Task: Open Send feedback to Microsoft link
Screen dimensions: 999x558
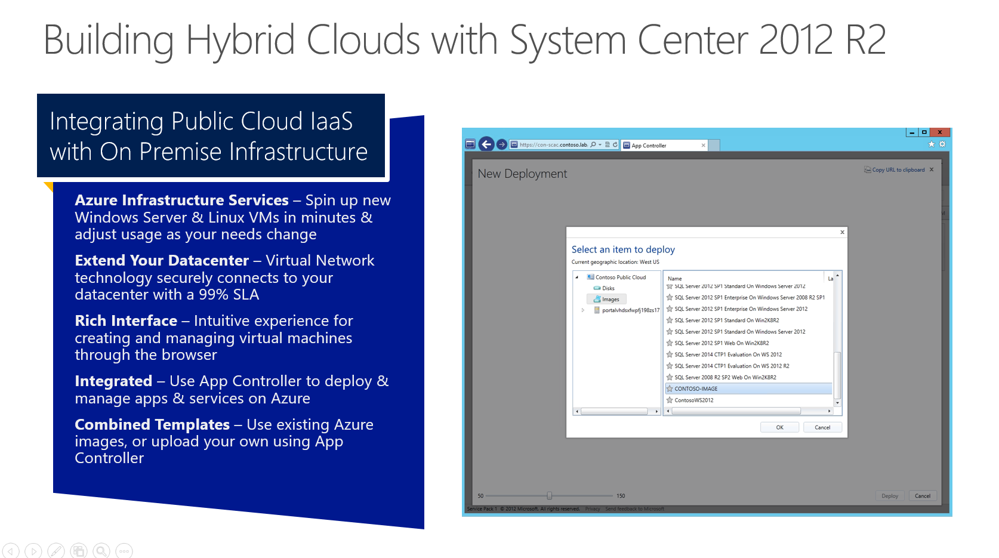Action: (634, 509)
